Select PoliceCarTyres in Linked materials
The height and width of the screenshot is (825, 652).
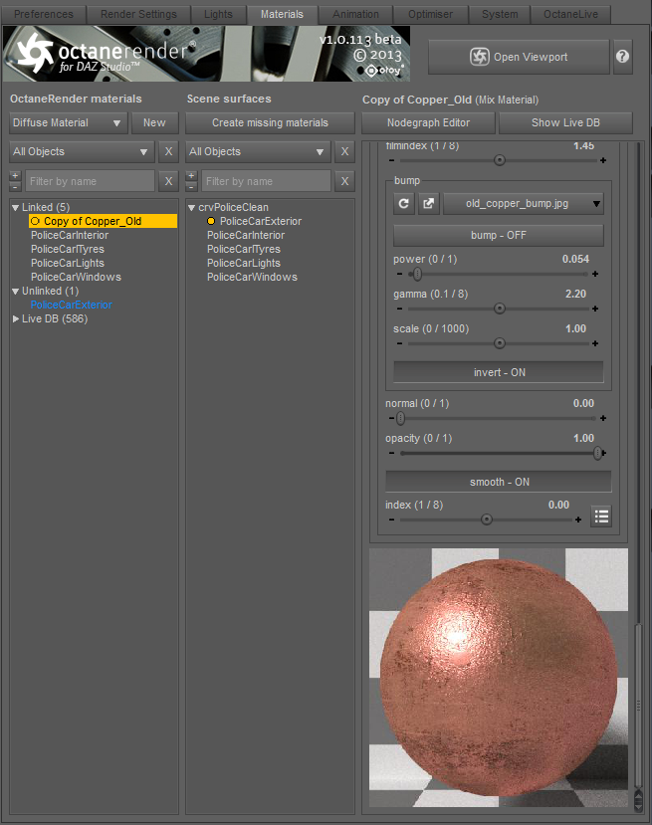pos(68,249)
